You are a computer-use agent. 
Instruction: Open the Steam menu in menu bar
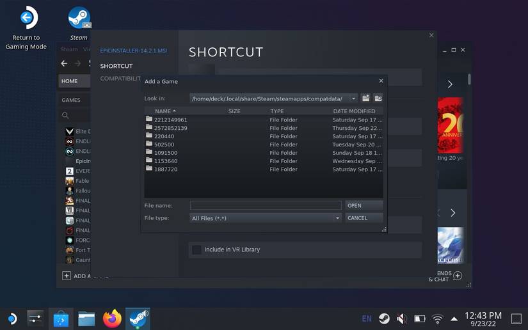coord(69,49)
